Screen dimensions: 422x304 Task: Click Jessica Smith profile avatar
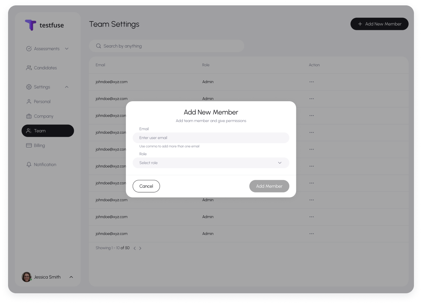click(27, 277)
